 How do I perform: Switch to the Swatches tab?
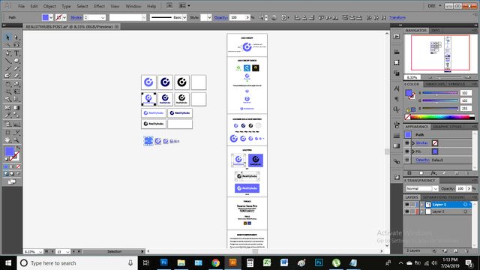pyautogui.click(x=435, y=84)
